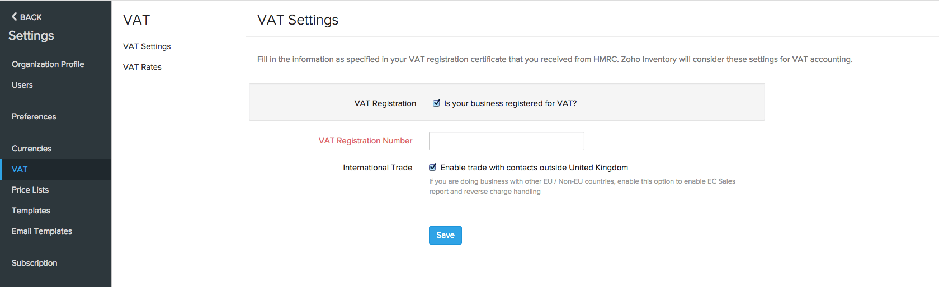Uncheck the business registered for VAT checkbox

coord(436,103)
